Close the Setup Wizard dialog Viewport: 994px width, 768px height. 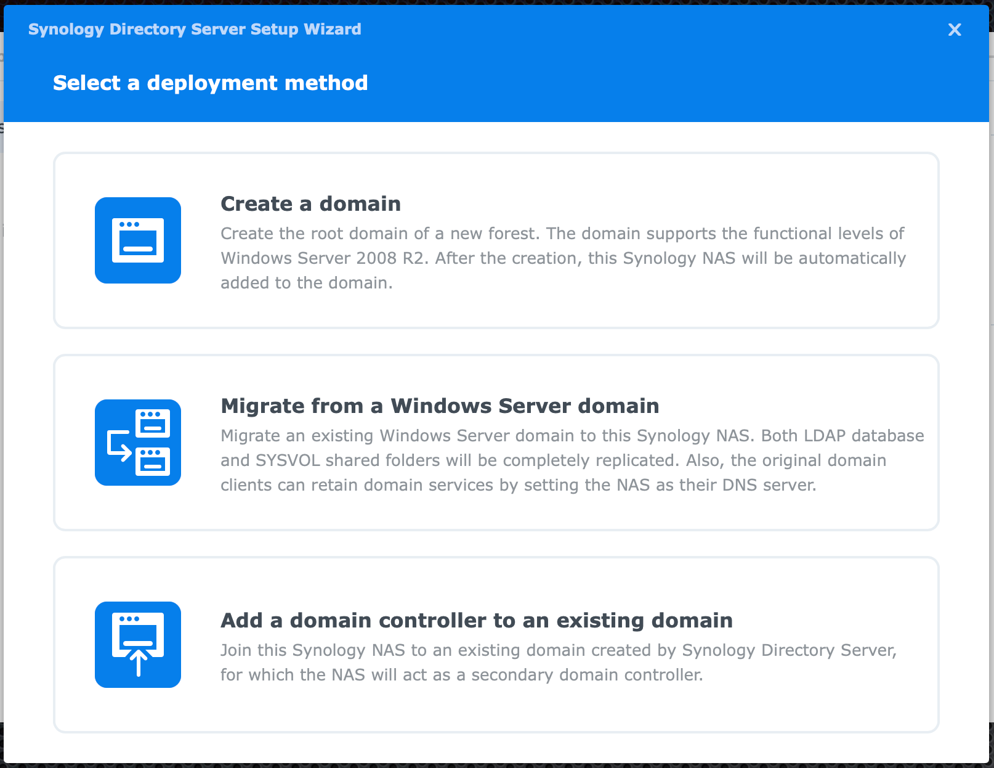955,30
